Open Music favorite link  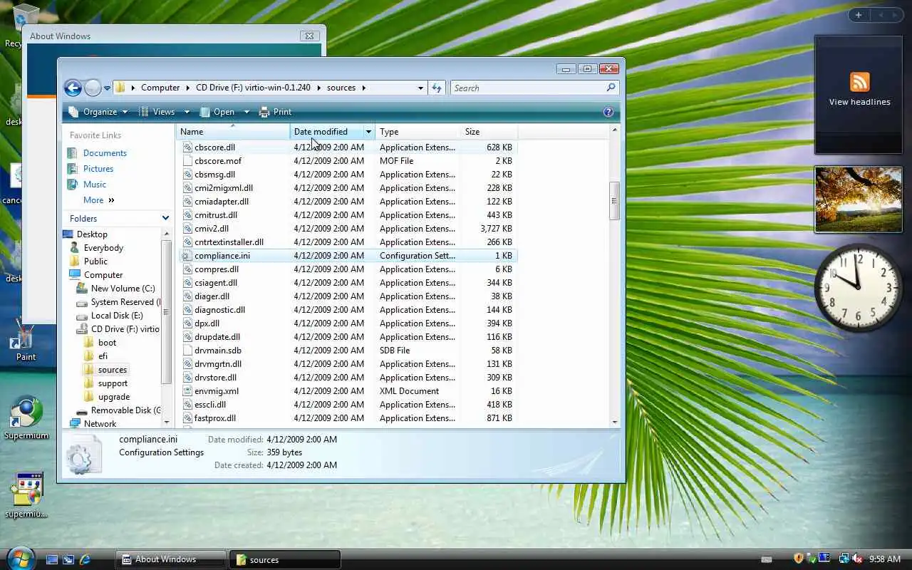click(x=94, y=185)
